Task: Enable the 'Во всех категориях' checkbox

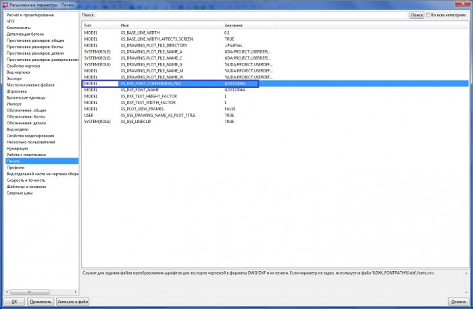Action: click(x=428, y=15)
